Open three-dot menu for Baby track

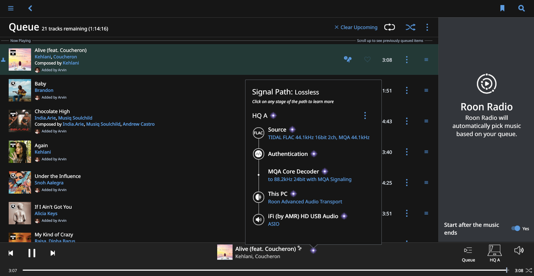(407, 90)
